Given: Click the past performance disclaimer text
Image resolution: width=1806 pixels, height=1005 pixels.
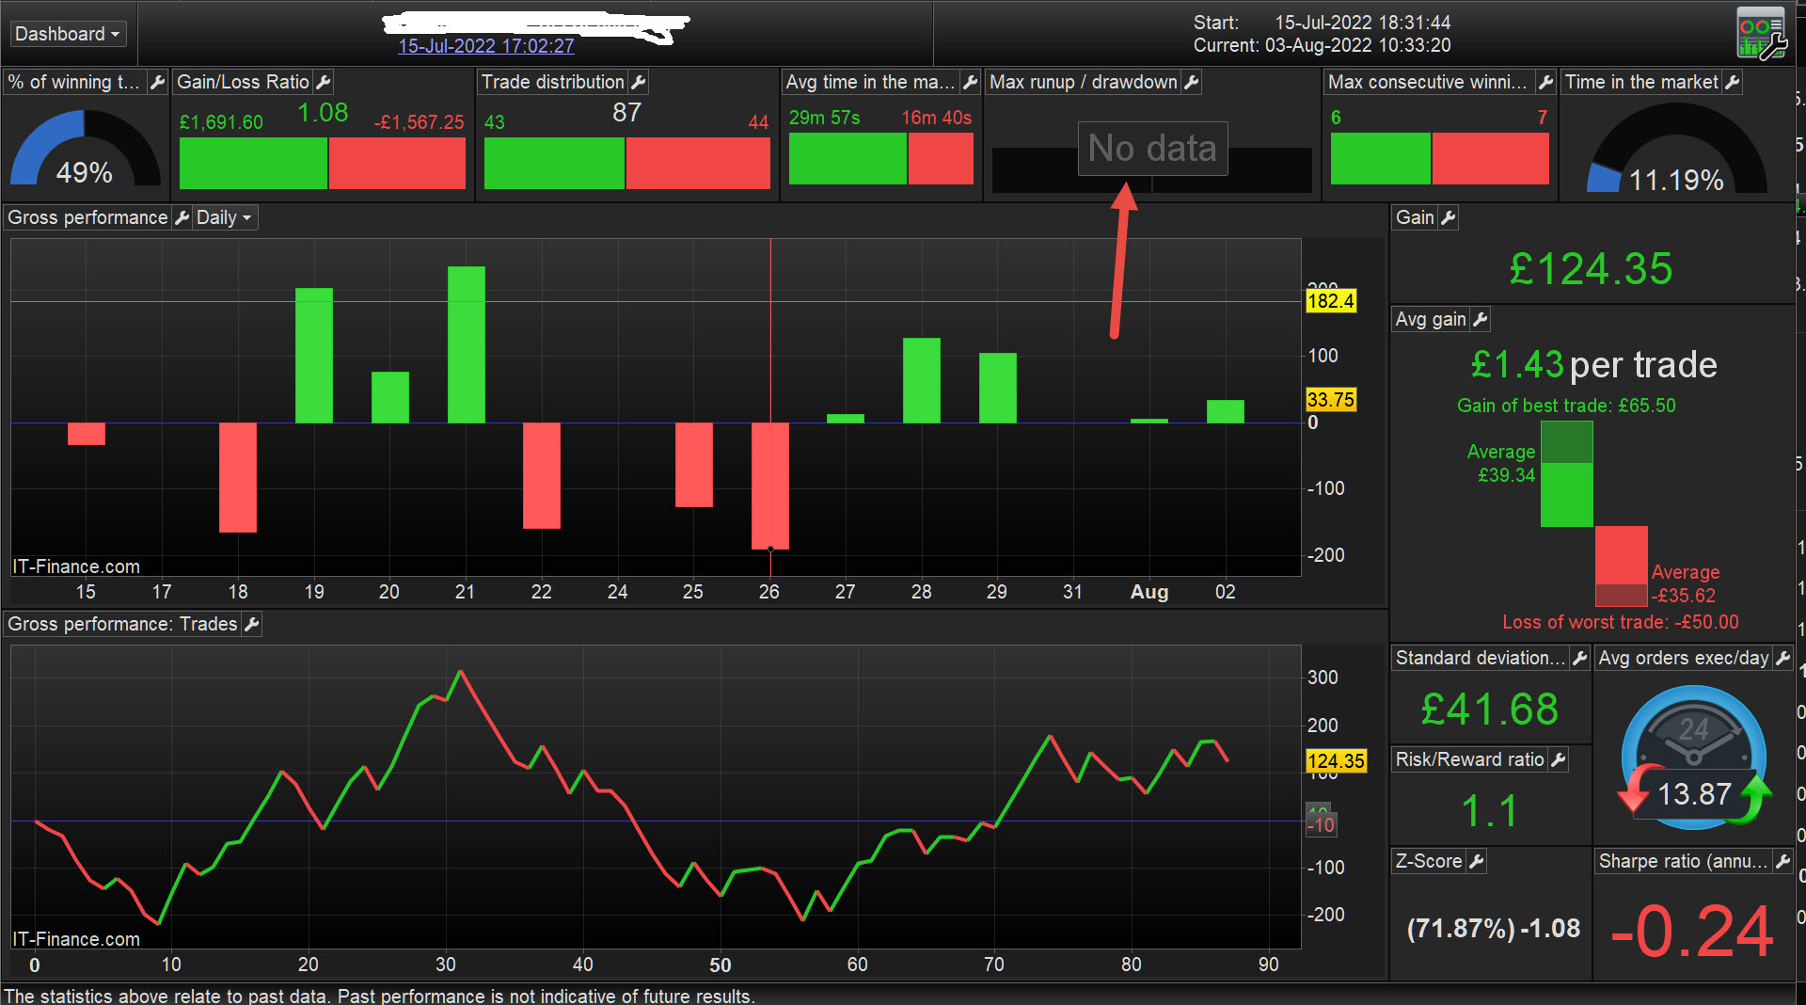Looking at the screenshot, I should tap(379, 996).
